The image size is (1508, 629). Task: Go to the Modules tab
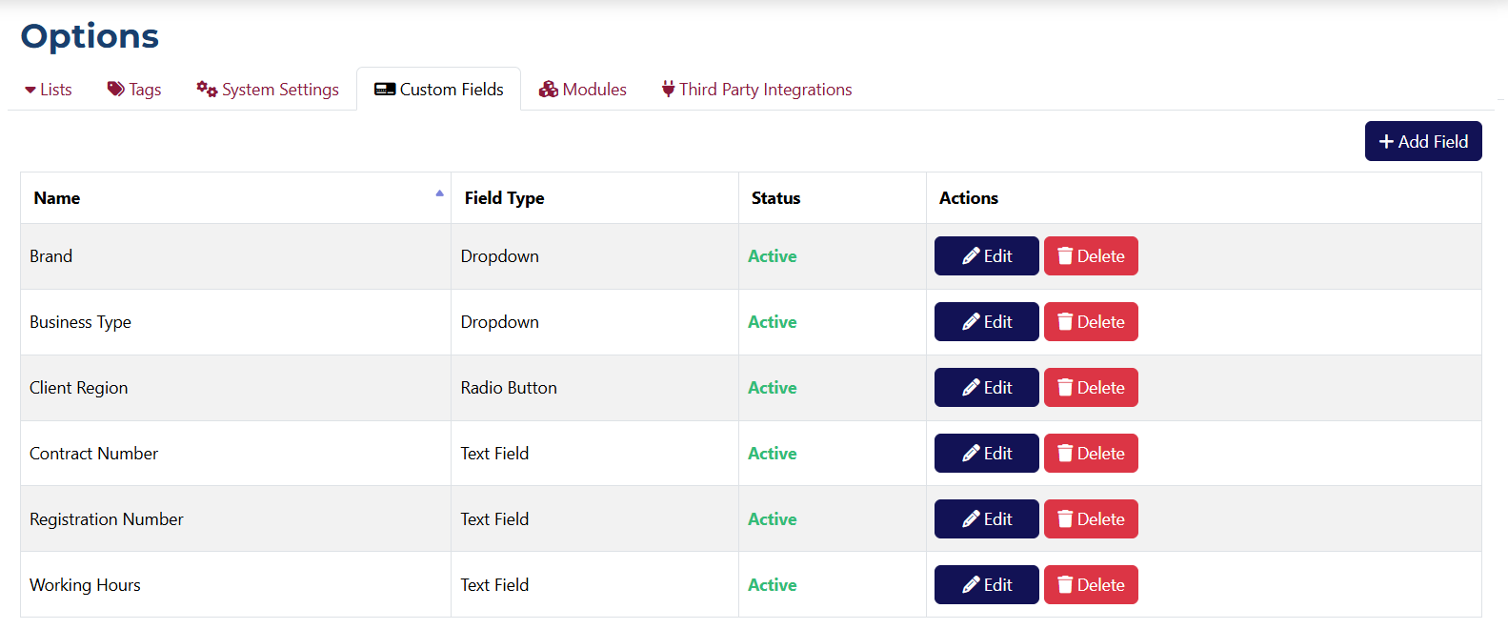tap(583, 90)
